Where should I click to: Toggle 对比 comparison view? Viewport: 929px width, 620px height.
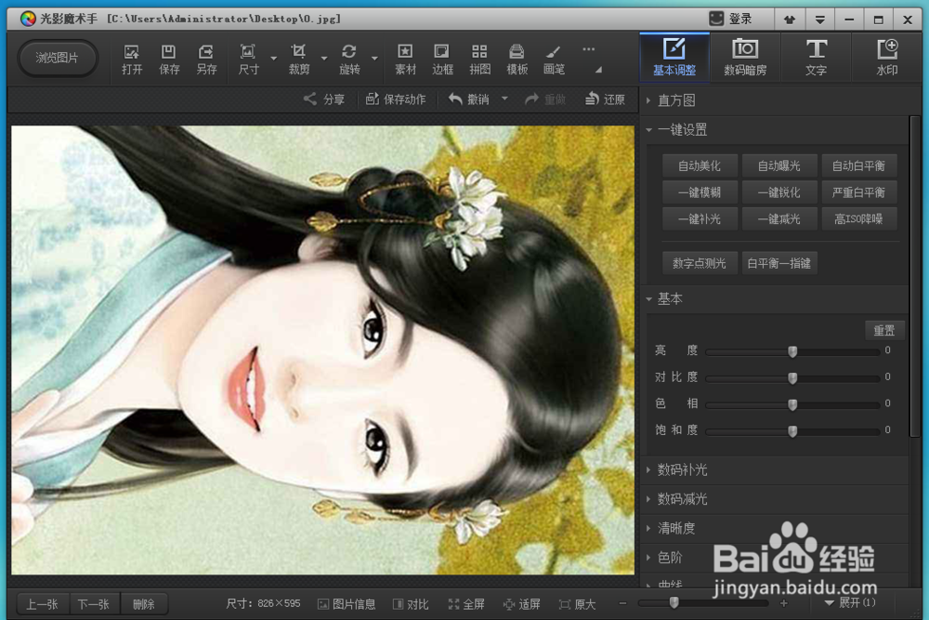point(411,604)
